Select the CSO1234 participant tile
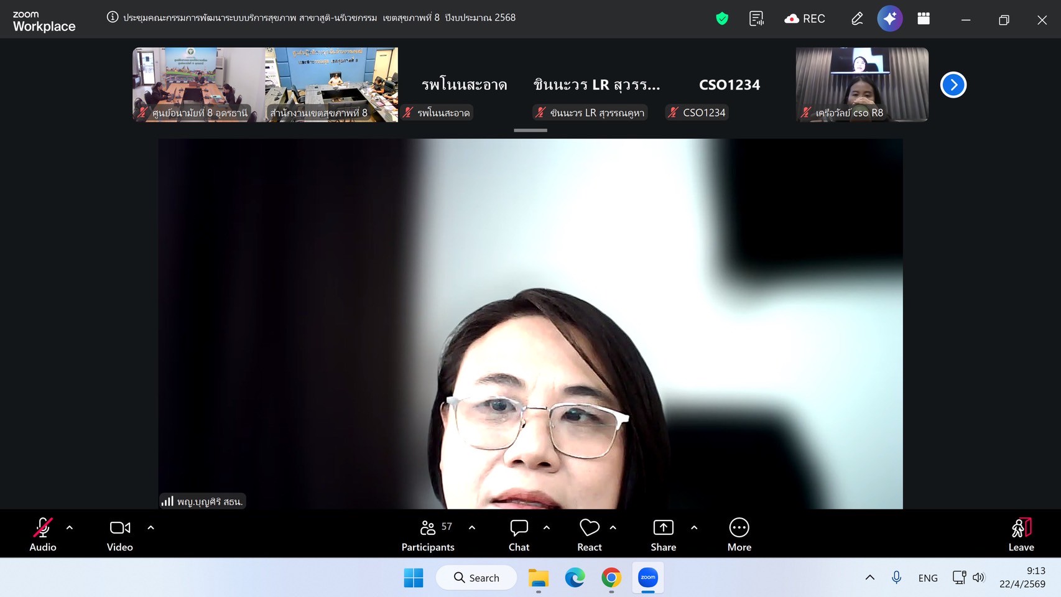 point(729,85)
